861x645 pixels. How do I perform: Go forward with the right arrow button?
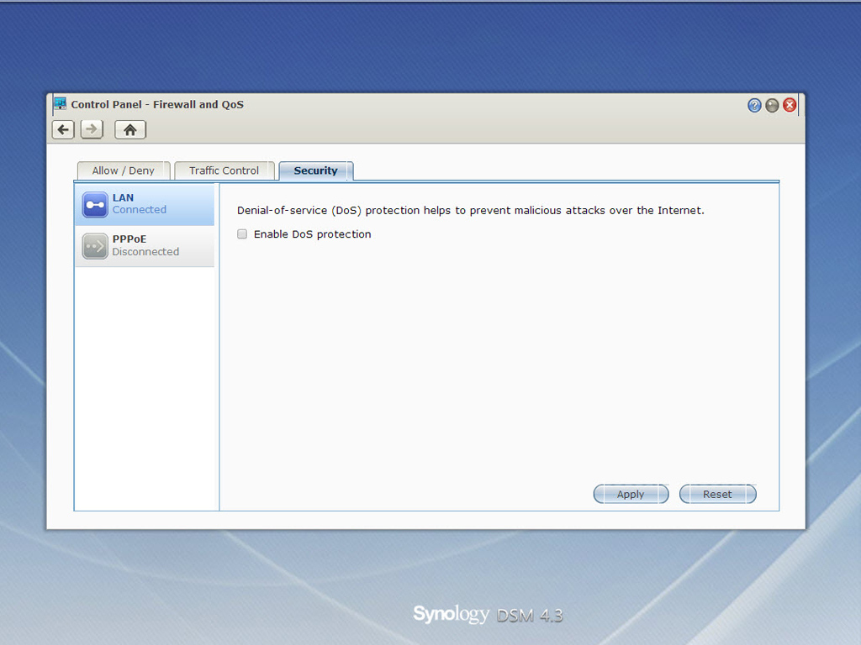[92, 130]
